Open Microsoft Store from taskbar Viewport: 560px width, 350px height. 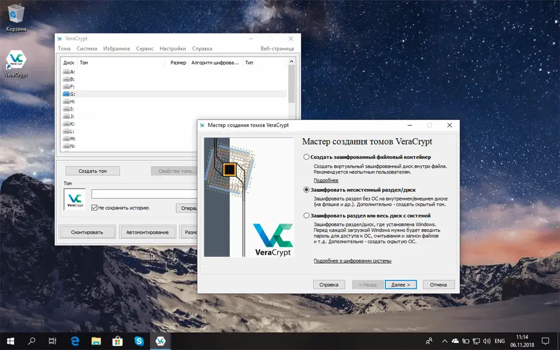coord(118,341)
